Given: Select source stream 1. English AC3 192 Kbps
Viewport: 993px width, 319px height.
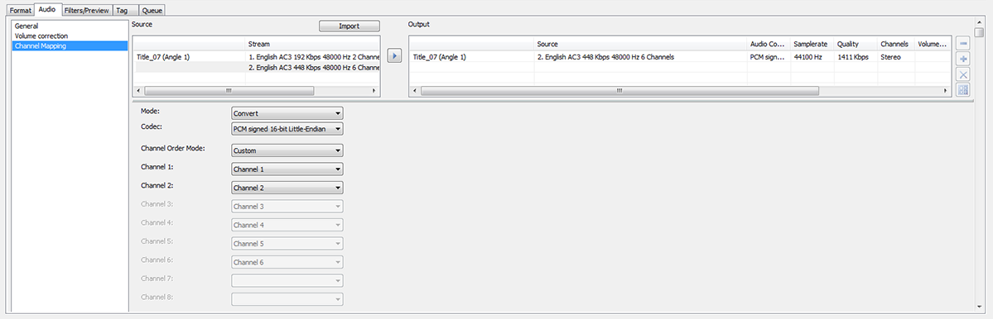Looking at the screenshot, I should coord(313,57).
